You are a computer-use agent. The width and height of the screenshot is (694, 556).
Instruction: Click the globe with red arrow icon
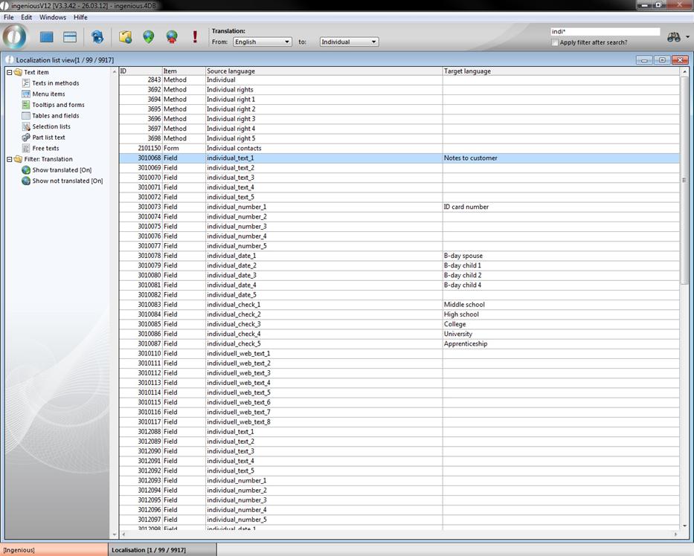pos(172,36)
